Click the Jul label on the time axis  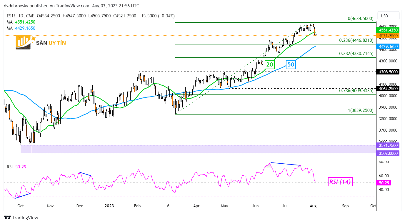pos(285,206)
